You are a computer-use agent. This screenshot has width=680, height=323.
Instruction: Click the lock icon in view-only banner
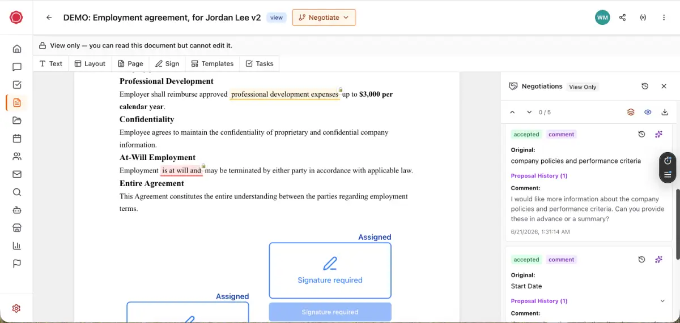point(42,46)
